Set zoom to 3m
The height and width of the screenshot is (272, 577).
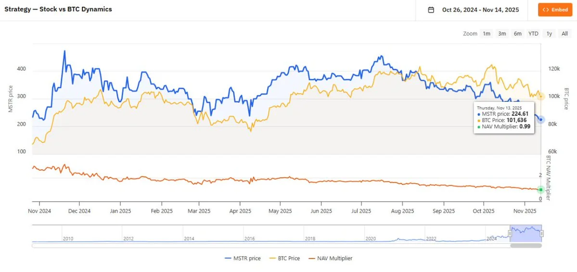tap(502, 34)
